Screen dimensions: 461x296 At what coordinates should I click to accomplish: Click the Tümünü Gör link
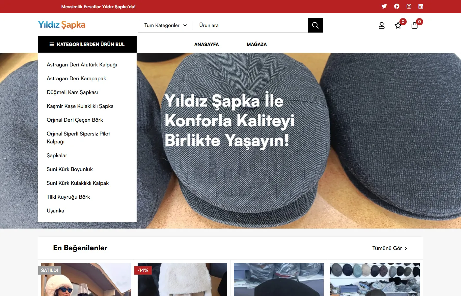coord(390,248)
